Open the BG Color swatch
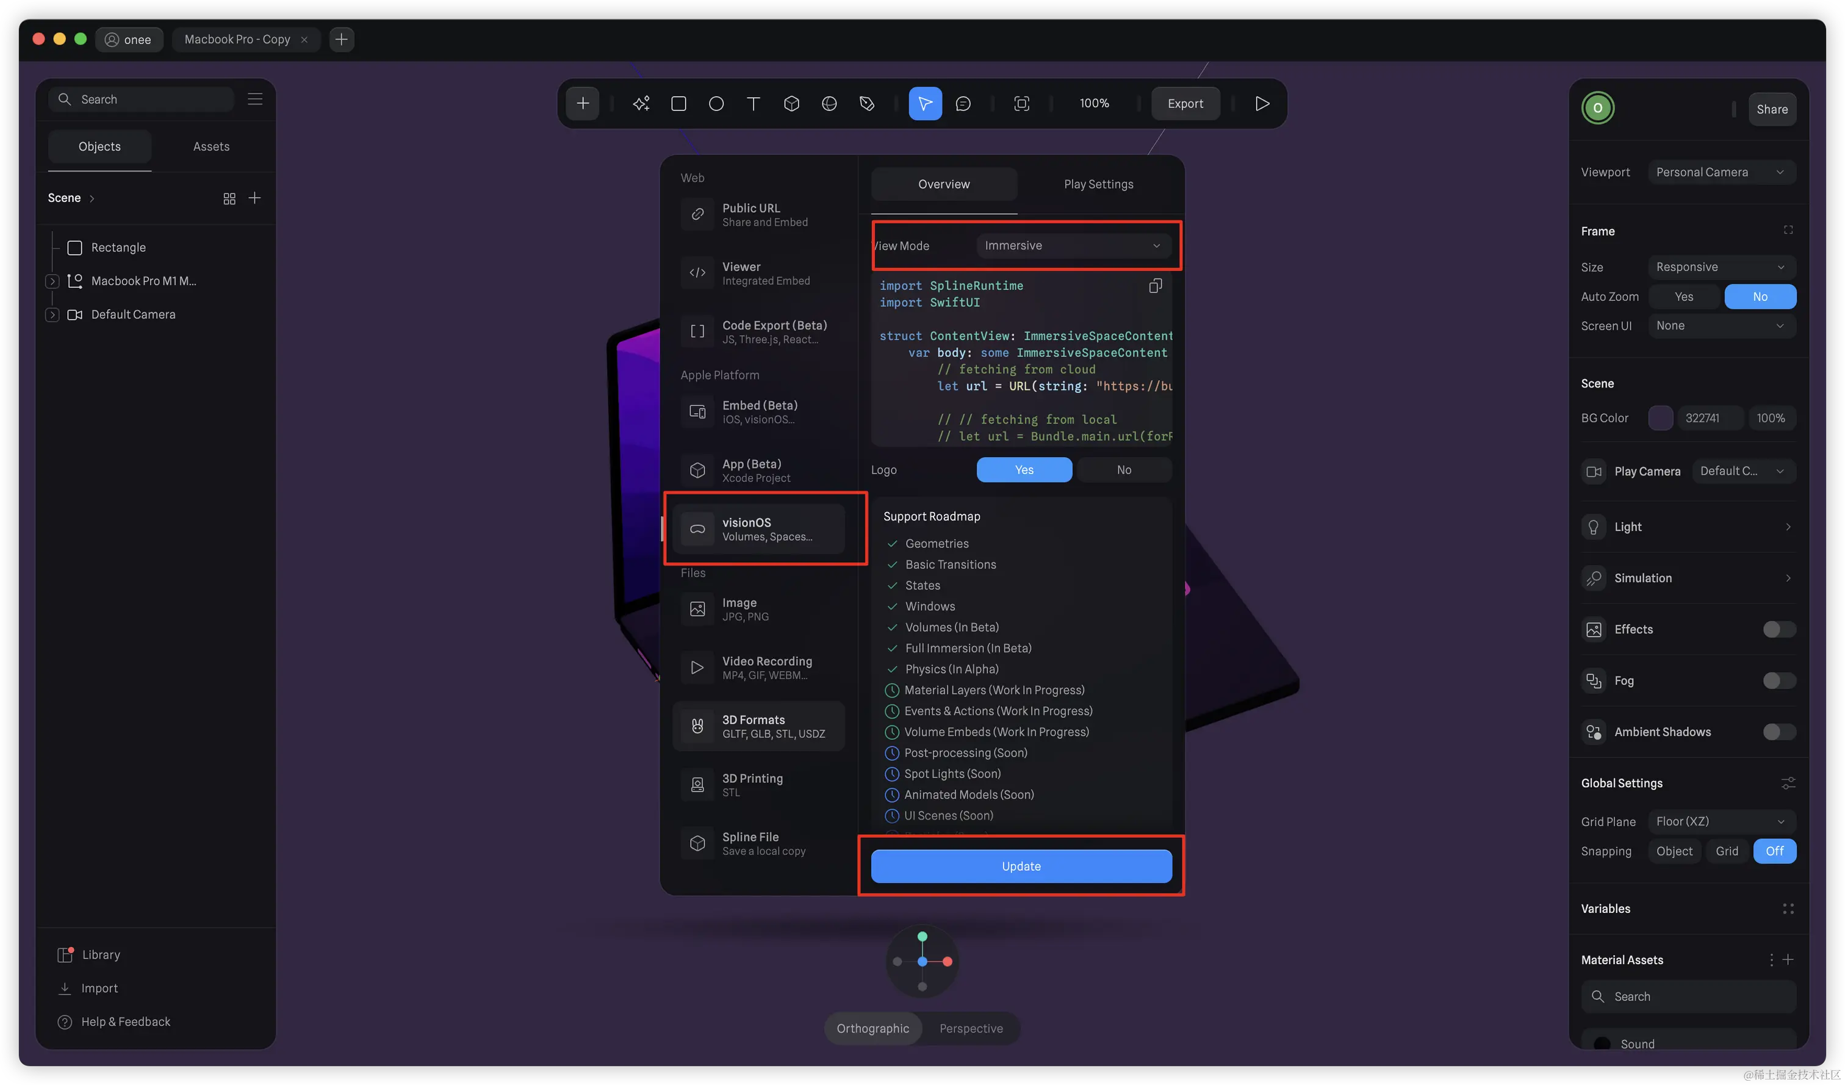The height and width of the screenshot is (1085, 1845). point(1660,418)
